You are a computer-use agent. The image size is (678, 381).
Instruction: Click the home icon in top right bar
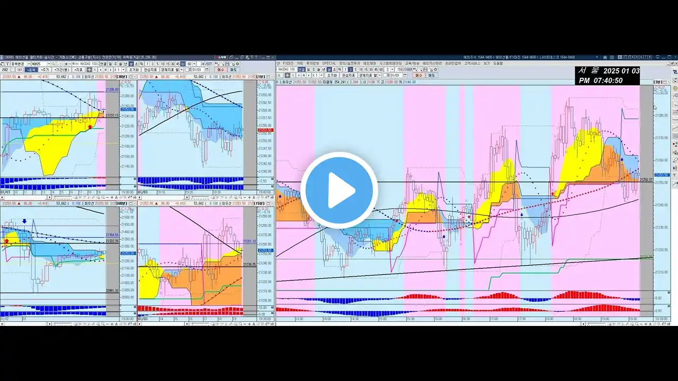click(x=605, y=57)
